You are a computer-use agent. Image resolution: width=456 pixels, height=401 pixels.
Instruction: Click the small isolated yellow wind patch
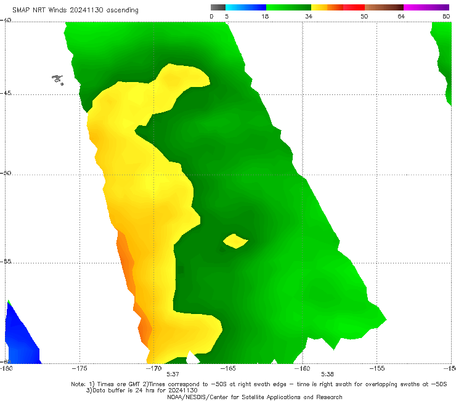[235, 241]
